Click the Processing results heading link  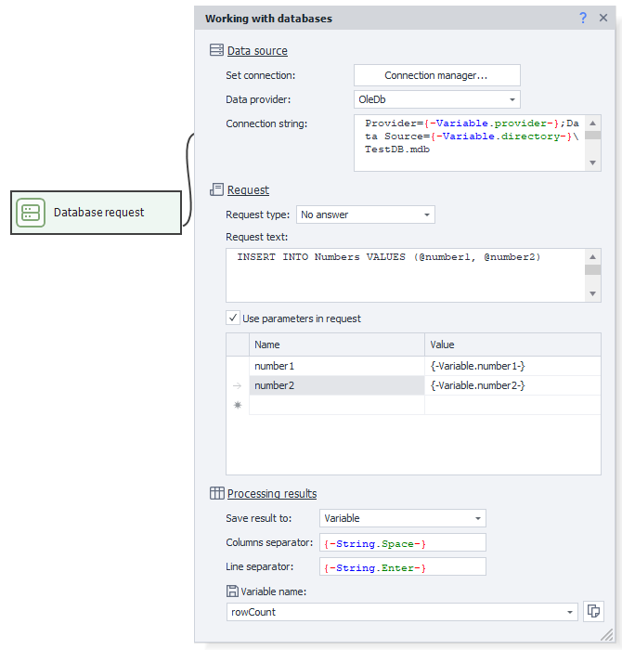coord(272,493)
